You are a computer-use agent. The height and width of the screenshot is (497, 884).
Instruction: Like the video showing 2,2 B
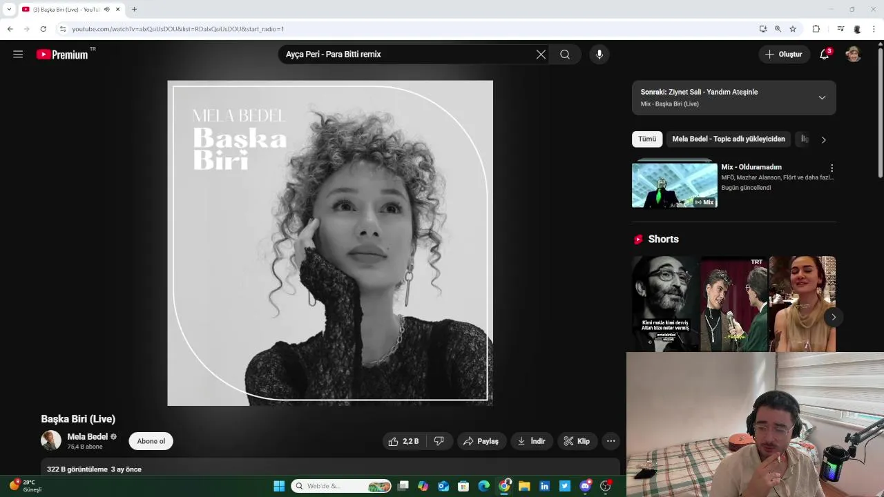click(404, 441)
